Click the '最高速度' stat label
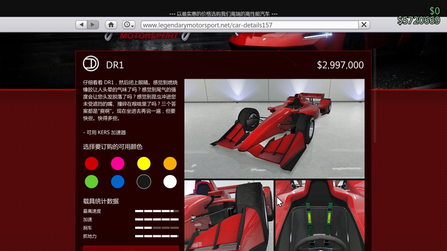447x251 pixels. coord(92,211)
